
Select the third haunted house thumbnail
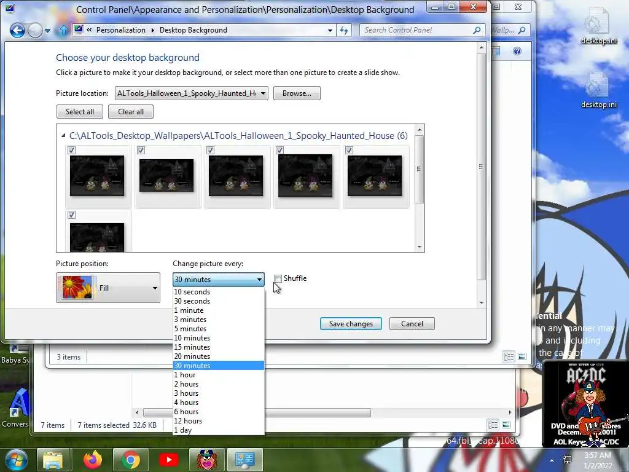point(236,176)
